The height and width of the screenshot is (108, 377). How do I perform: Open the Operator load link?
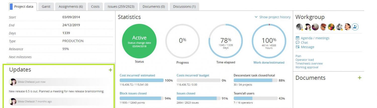pyautogui.click(x=304, y=60)
